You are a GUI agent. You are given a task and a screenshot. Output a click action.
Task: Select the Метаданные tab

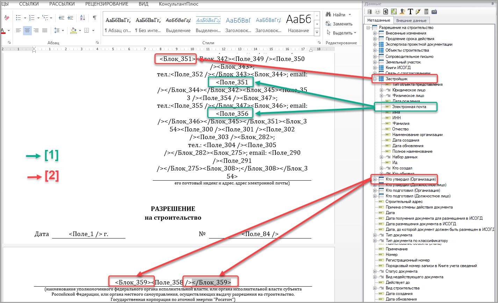[x=378, y=20]
